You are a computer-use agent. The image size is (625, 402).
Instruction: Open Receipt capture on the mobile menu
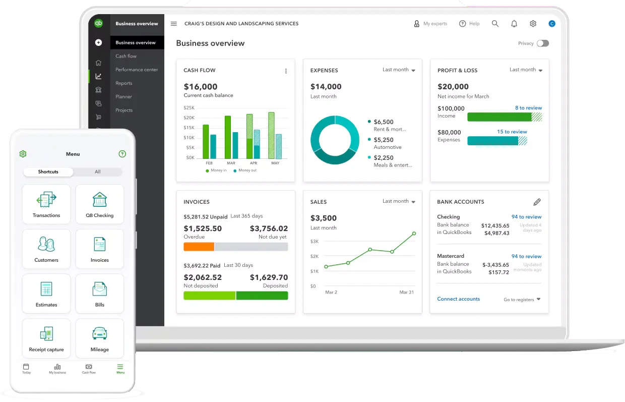[x=46, y=338]
